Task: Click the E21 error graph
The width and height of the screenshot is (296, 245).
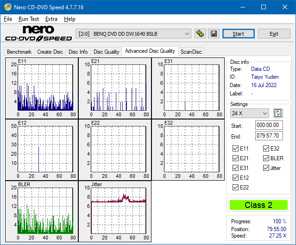Action: point(115,88)
